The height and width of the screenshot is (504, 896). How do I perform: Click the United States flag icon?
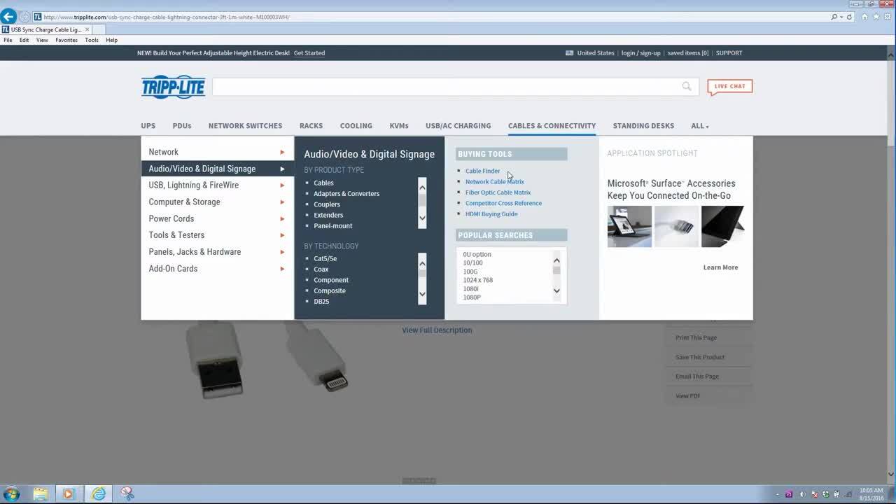coord(569,52)
